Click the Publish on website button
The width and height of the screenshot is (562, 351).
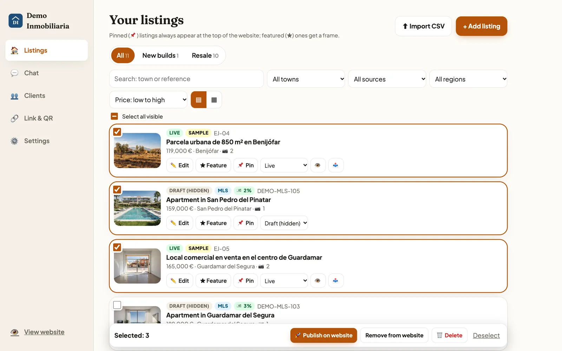(x=324, y=336)
